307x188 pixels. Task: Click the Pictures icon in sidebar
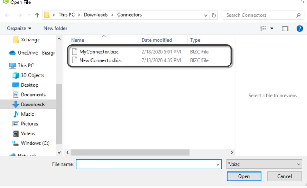[x=15, y=124]
